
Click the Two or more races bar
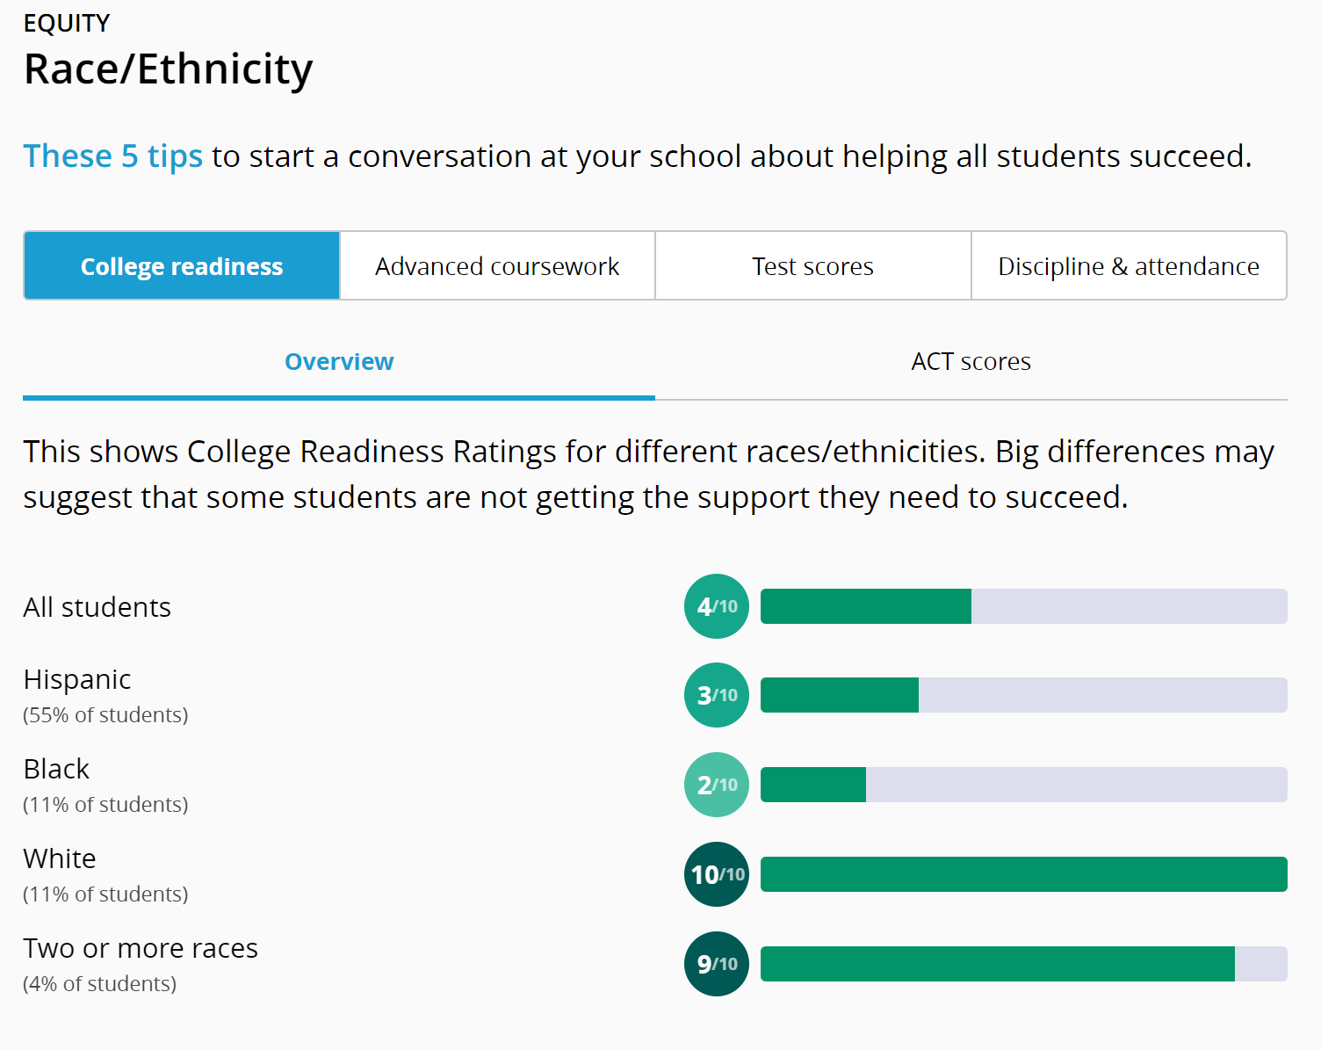(1023, 964)
